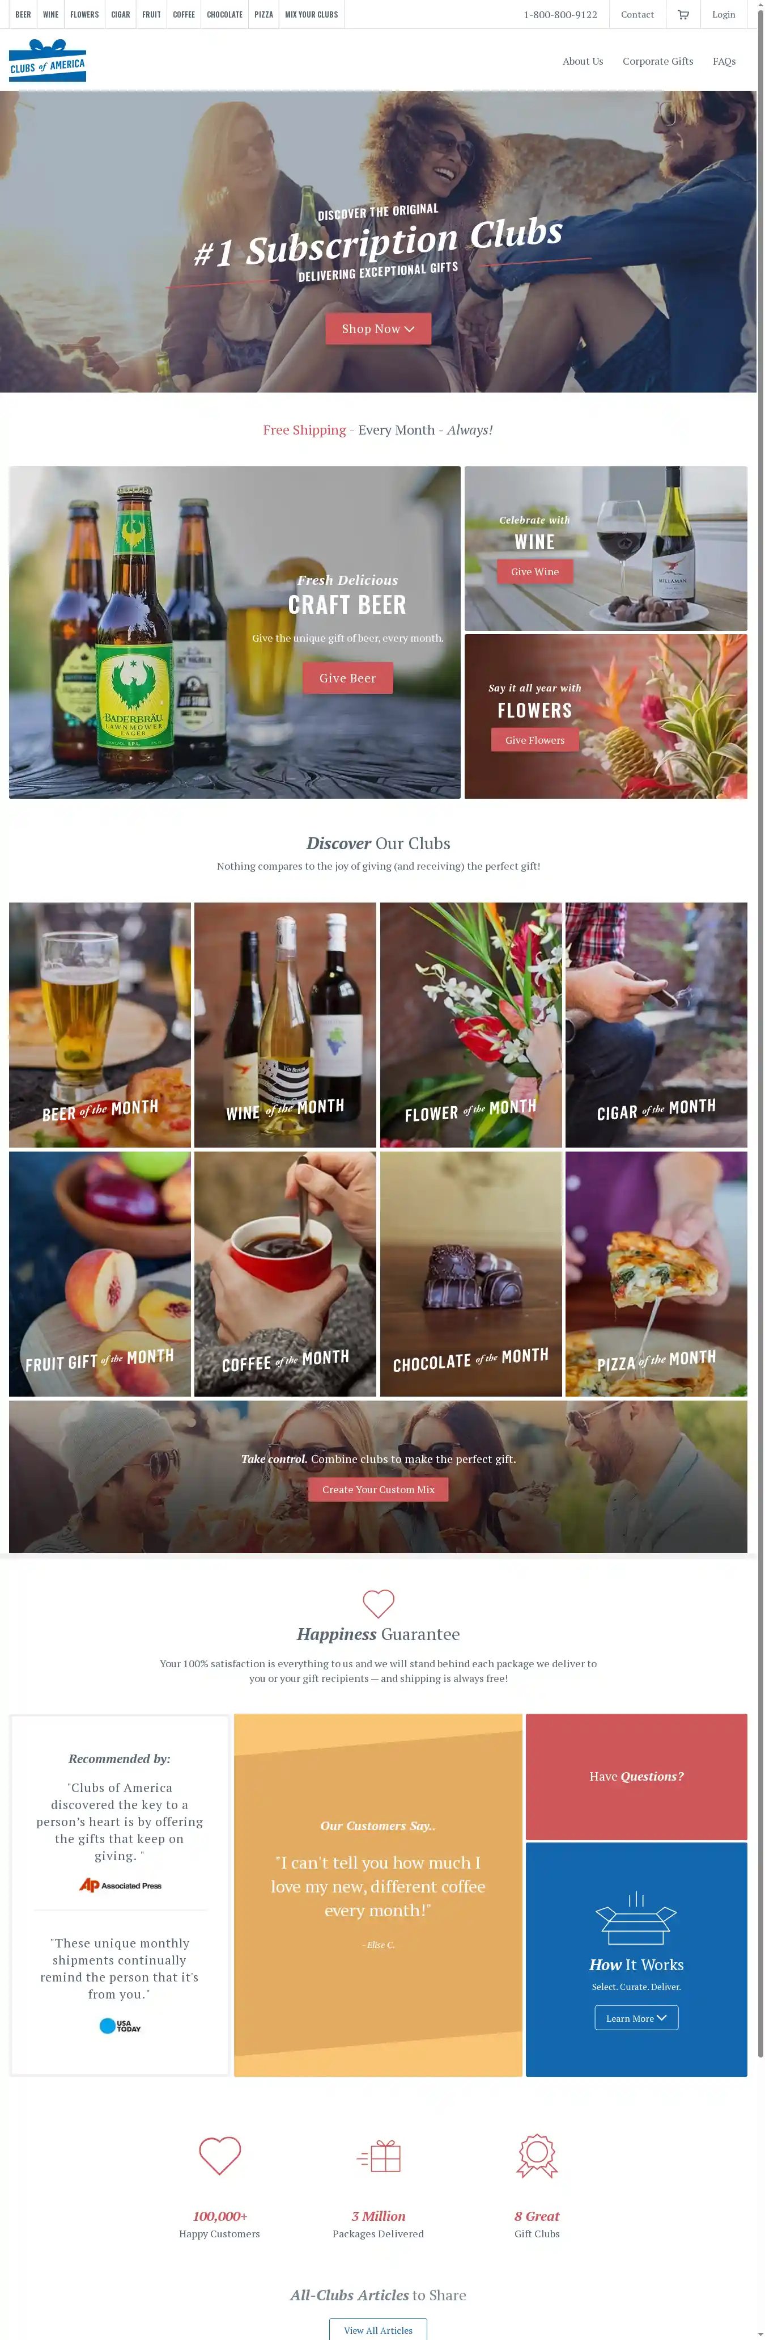Click the USA Today logo
Viewport: 765px width, 2340px height.
coord(120,2025)
